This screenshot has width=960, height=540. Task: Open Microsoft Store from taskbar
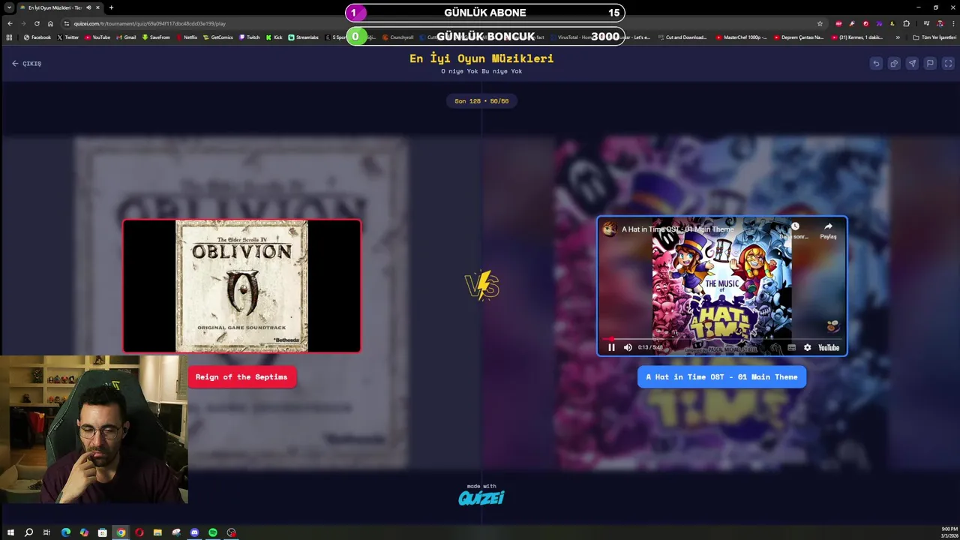pos(102,532)
